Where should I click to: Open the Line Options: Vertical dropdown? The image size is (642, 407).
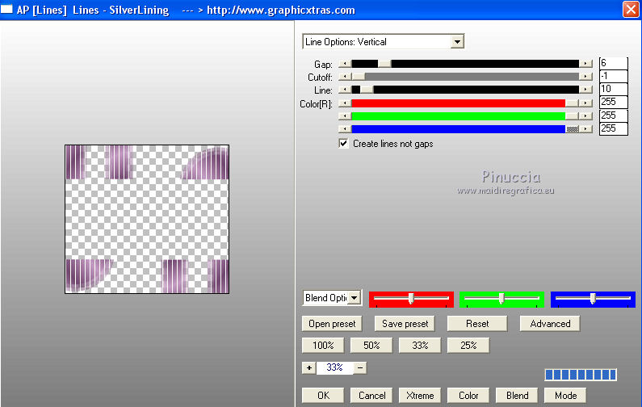383,42
